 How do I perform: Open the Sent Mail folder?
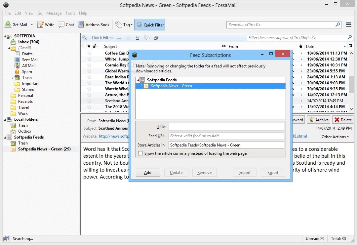click(30, 60)
